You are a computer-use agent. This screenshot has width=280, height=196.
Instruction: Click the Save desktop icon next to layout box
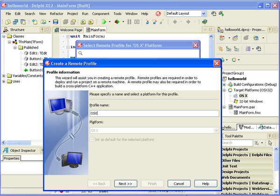pyautogui.click(x=214, y=14)
